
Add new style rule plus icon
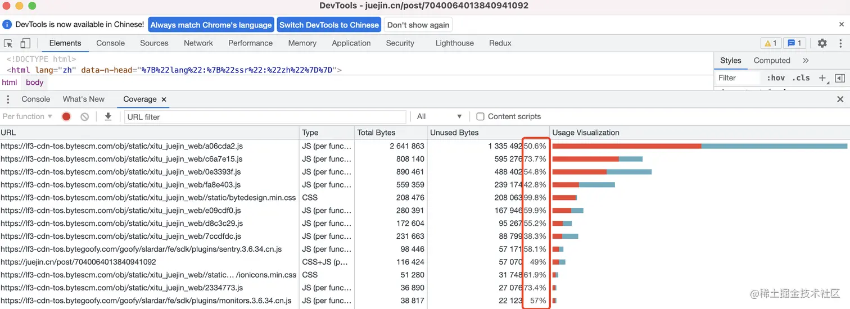[x=822, y=78]
